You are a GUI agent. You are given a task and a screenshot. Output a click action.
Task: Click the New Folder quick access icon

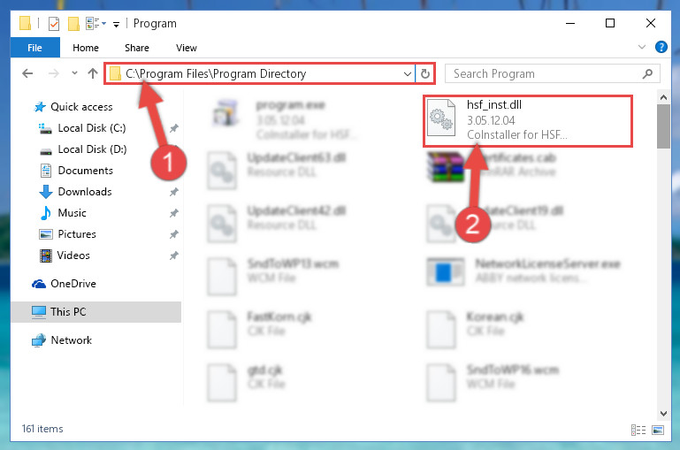[x=73, y=23]
